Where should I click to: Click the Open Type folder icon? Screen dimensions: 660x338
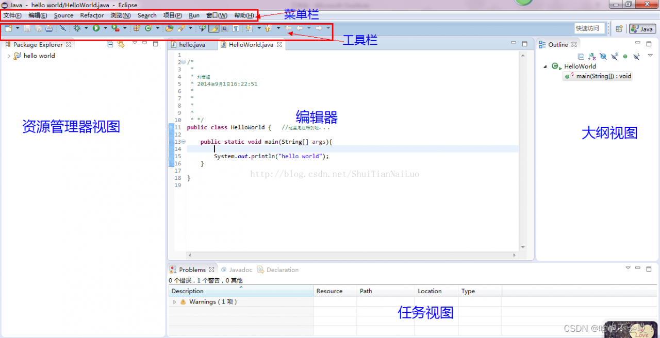(x=169, y=28)
